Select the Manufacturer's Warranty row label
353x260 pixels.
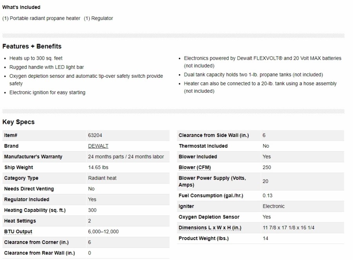pos(33,157)
